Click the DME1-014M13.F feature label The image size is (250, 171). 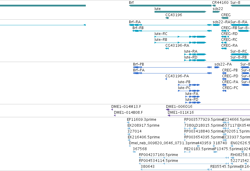[126, 107]
